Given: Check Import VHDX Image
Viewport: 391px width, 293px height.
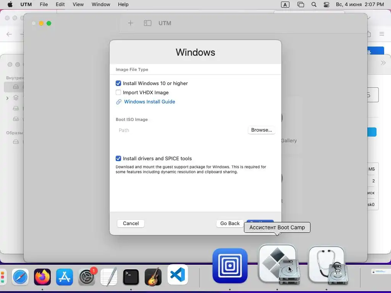Looking at the screenshot, I should tap(118, 92).
